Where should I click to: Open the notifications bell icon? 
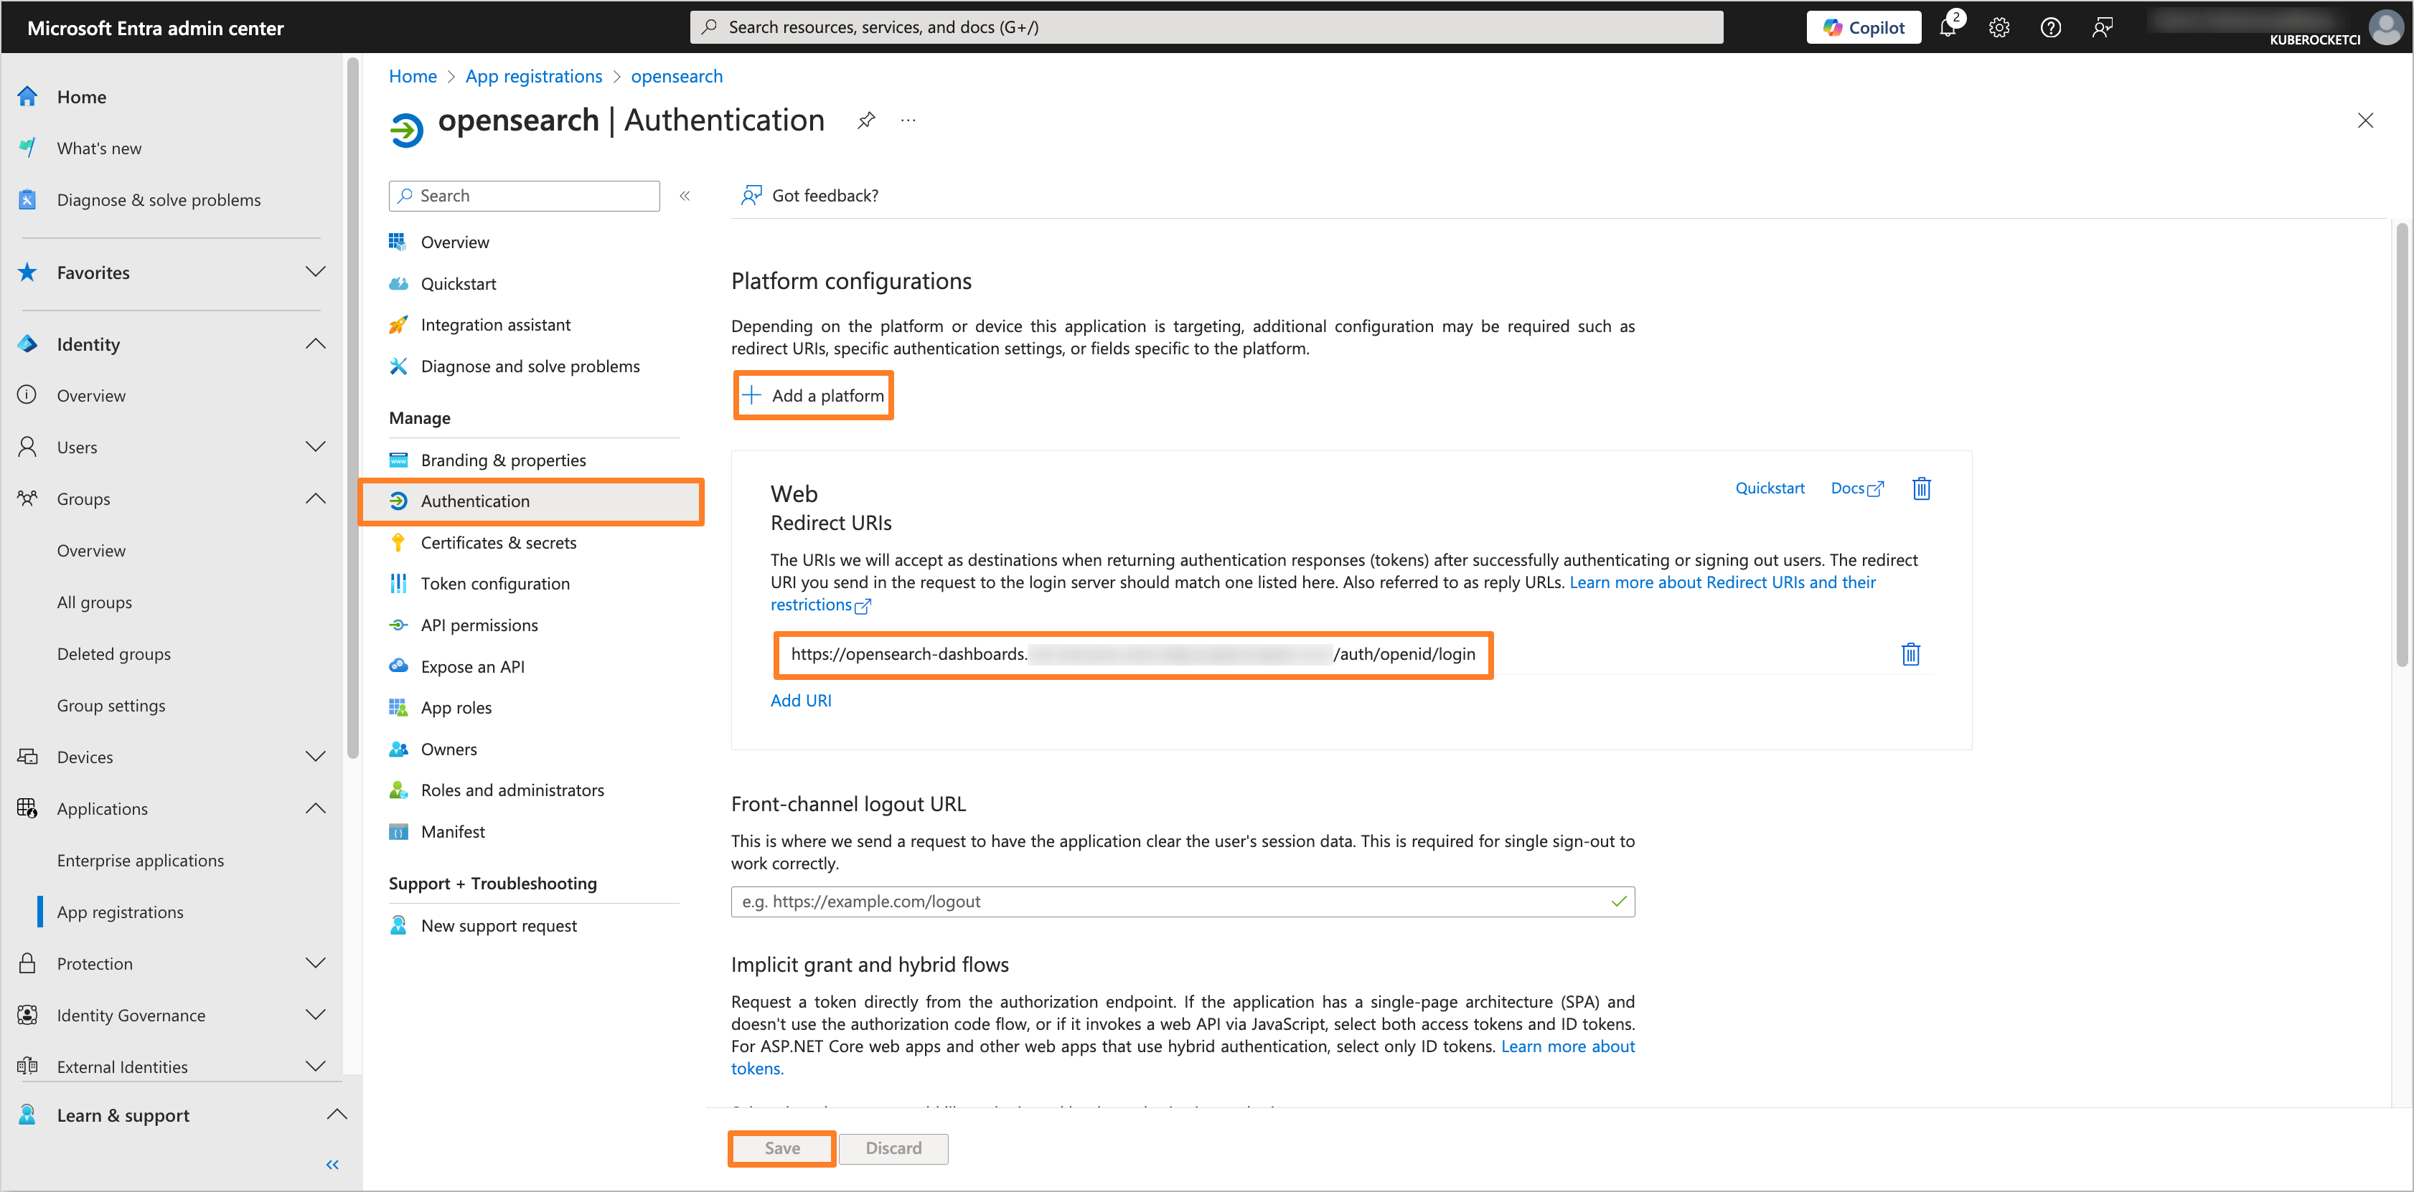pos(1948,27)
